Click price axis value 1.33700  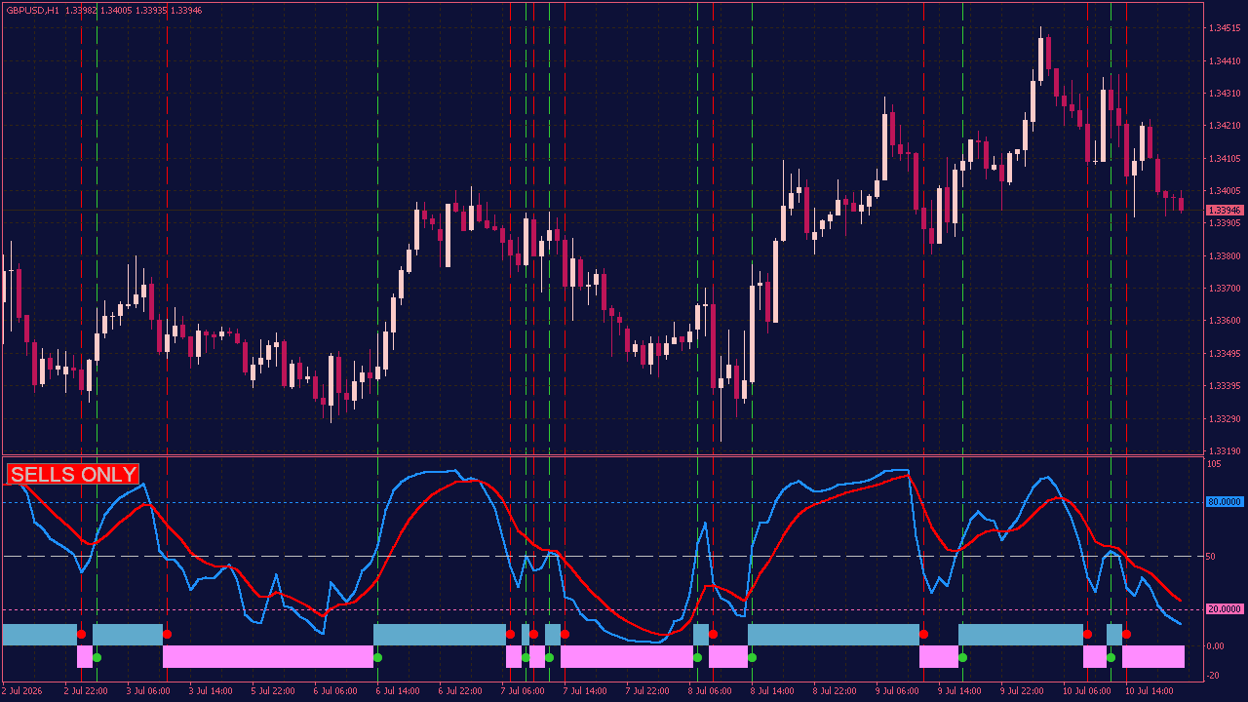1225,289
